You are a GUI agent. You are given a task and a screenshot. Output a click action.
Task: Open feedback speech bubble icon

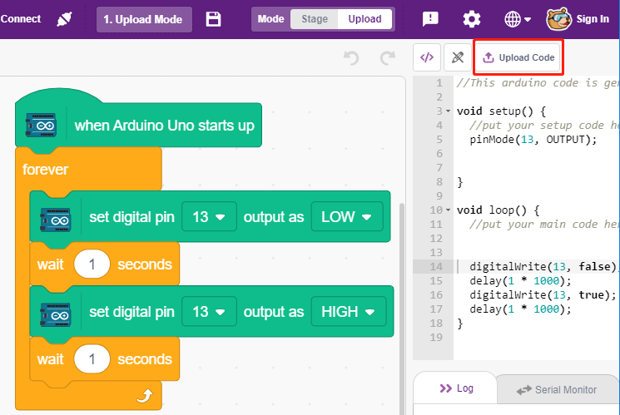click(x=430, y=19)
